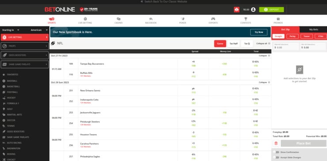The width and height of the screenshot is (327, 161).
Task: Select Boxing in sports sidebar
Action: click(11, 154)
